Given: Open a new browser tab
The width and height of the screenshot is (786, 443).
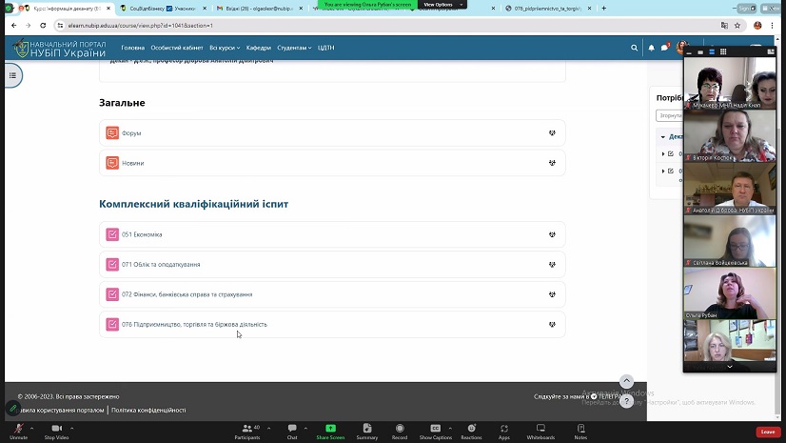Looking at the screenshot, I should coord(603,8).
